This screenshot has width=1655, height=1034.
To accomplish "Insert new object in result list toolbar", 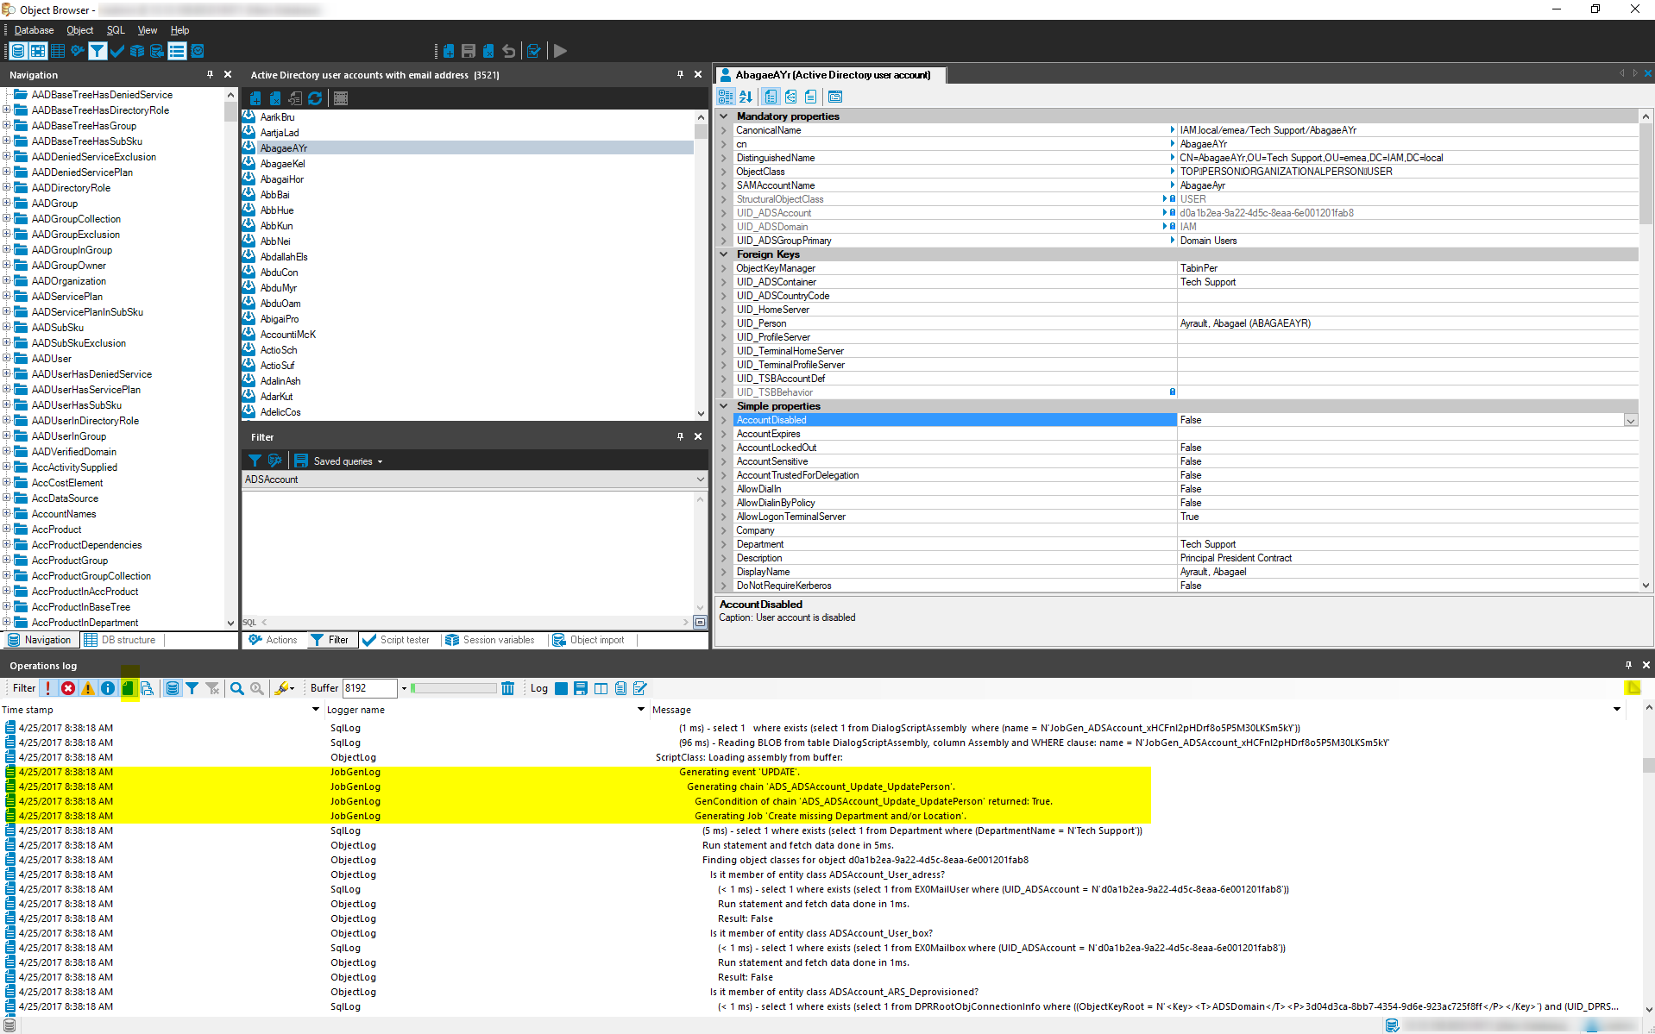I will pos(255,98).
